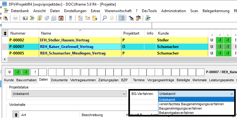
Task: Switch to the Vertragssummen tab
Action: [83, 80]
